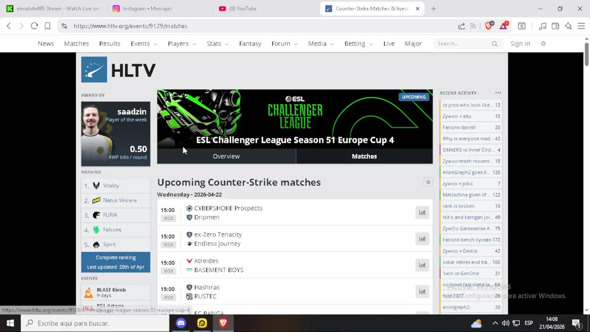Click the site settings icon before URL
The image size is (590, 332).
[x=64, y=26]
